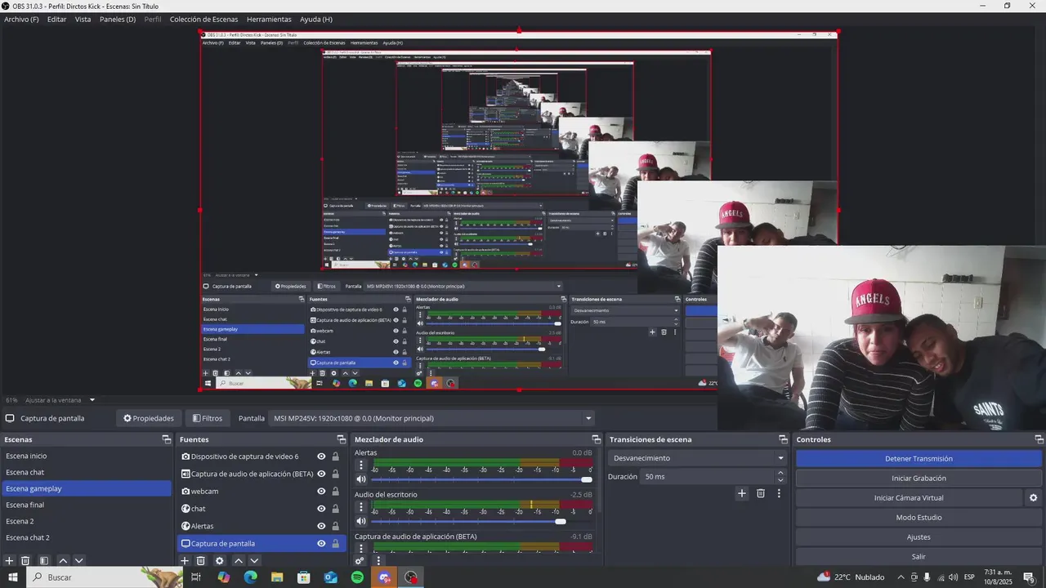Adjust Alertas volume slider
The width and height of the screenshot is (1046, 588).
[x=482, y=479]
